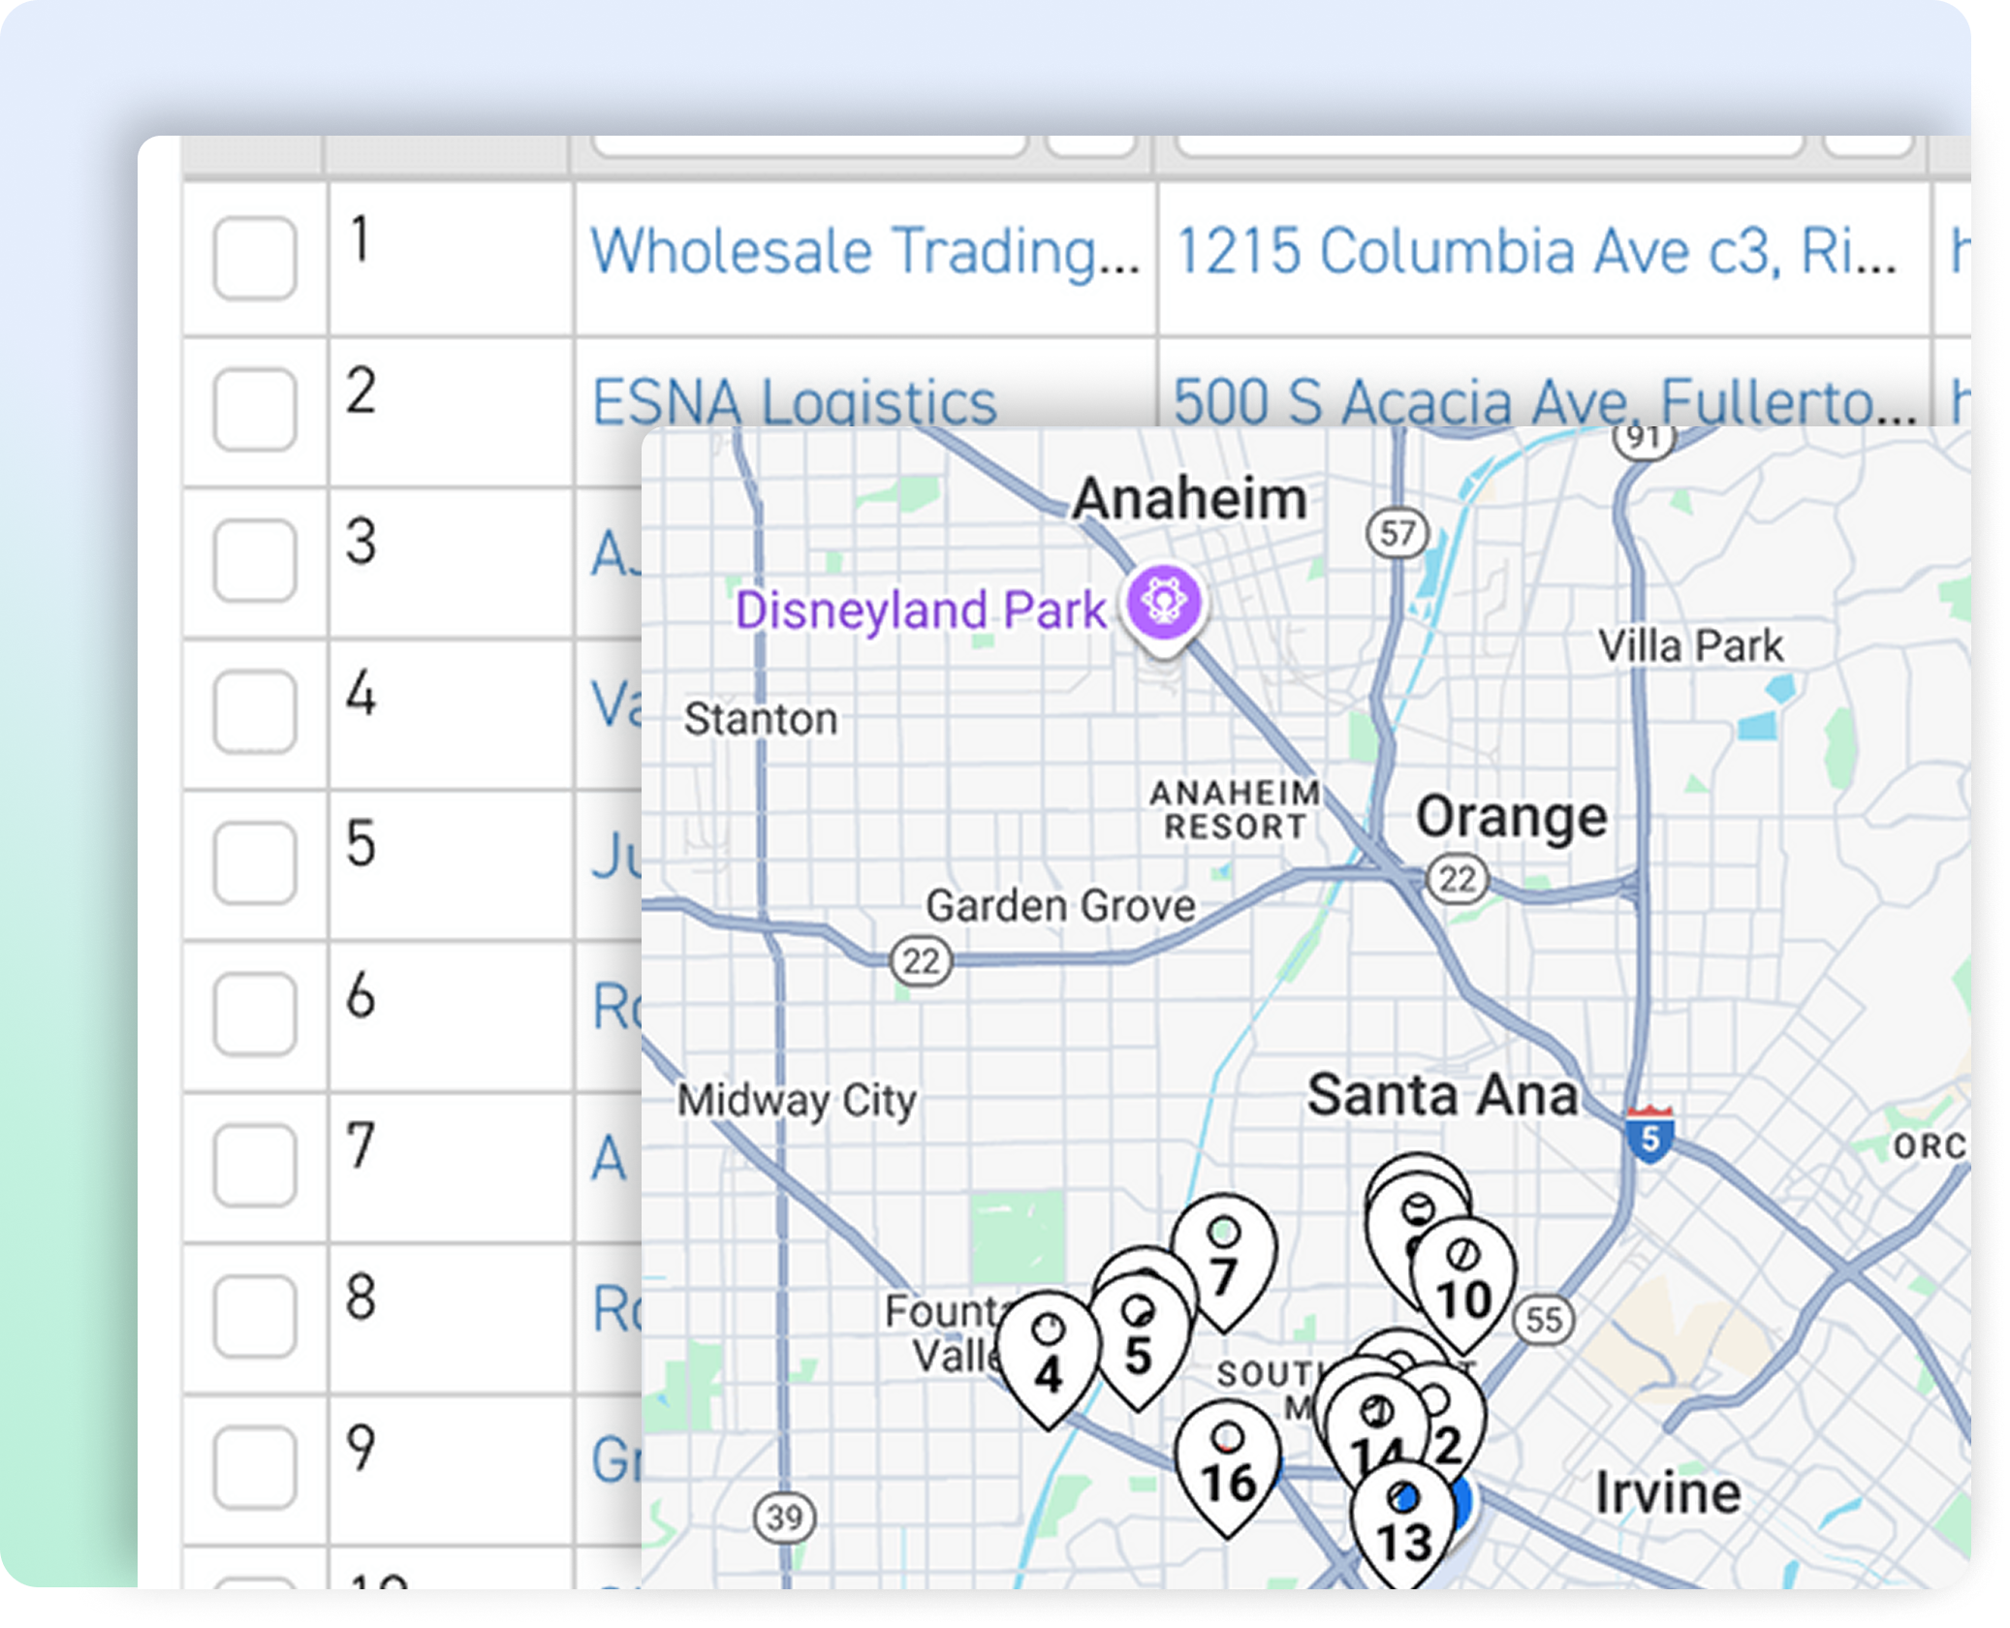Screen dimensions: 2010x1628
Task: Click the Disneyland Park text label
Action: click(920, 610)
